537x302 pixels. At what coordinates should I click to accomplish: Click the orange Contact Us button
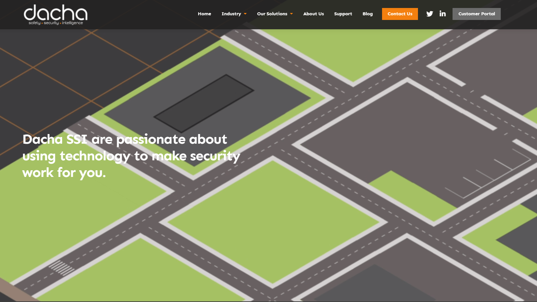[400, 14]
